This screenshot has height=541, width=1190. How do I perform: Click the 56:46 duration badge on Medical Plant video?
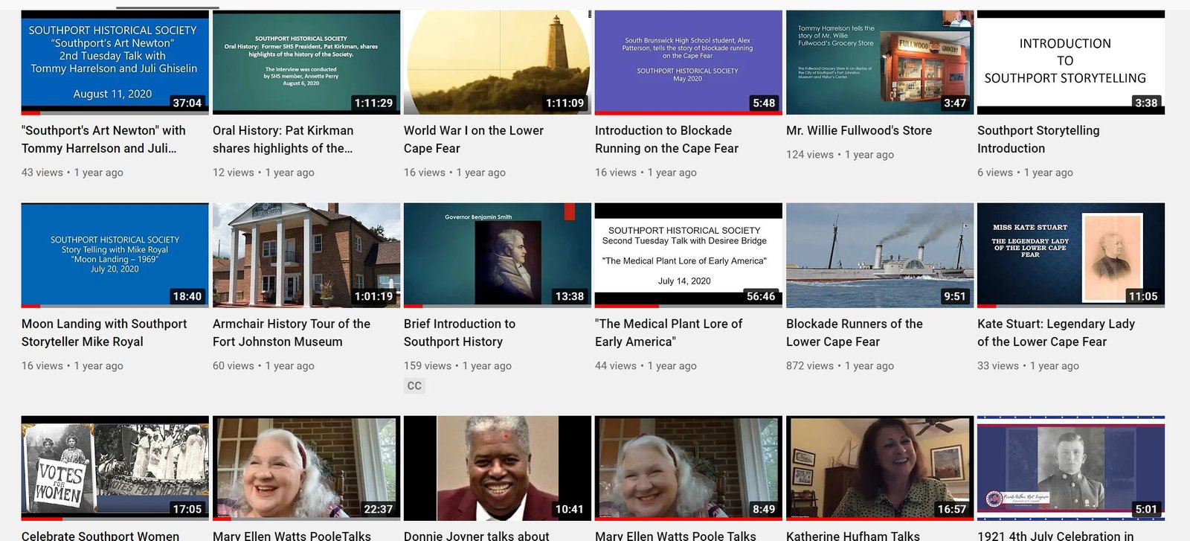pyautogui.click(x=760, y=296)
